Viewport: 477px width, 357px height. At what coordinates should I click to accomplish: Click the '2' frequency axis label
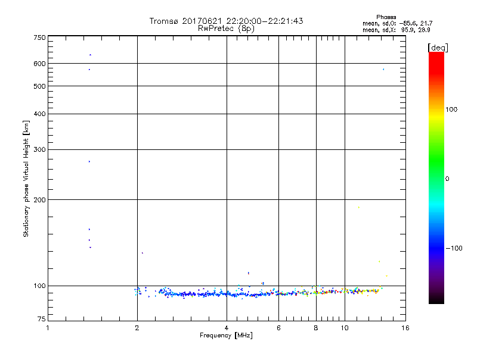pyautogui.click(x=137, y=328)
